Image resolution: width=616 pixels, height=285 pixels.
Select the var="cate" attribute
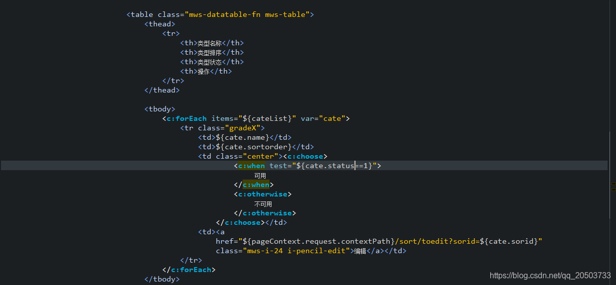[x=323, y=118]
